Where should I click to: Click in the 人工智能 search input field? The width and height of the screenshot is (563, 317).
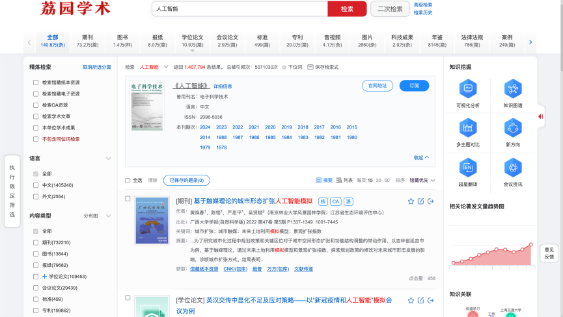(x=240, y=8)
